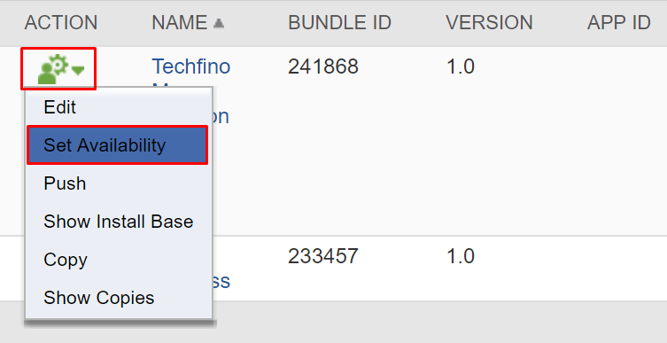Viewport: 667px width, 343px height.
Task: Open the partially hidden link ending in 'ss'
Action: [221, 281]
